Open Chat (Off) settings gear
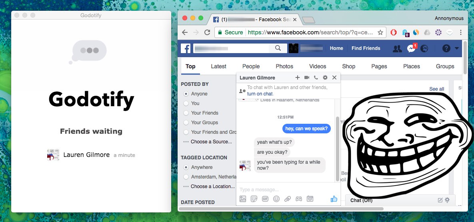Image resolution: width=474 pixels, height=222 pixels. (447, 200)
